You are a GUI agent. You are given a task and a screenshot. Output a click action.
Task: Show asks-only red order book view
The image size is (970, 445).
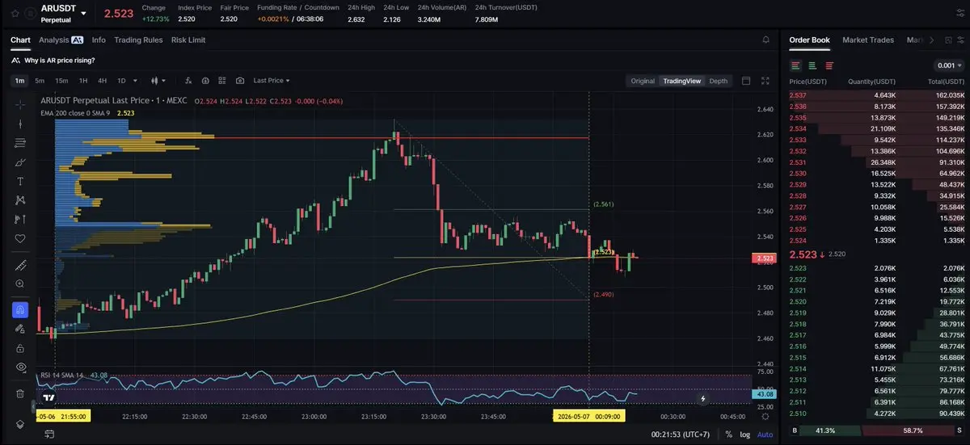pos(829,65)
